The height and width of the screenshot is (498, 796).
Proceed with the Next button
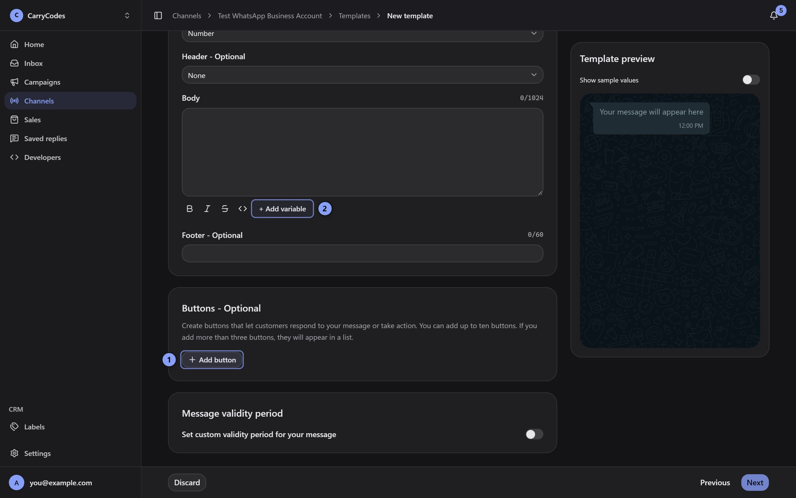pos(755,483)
